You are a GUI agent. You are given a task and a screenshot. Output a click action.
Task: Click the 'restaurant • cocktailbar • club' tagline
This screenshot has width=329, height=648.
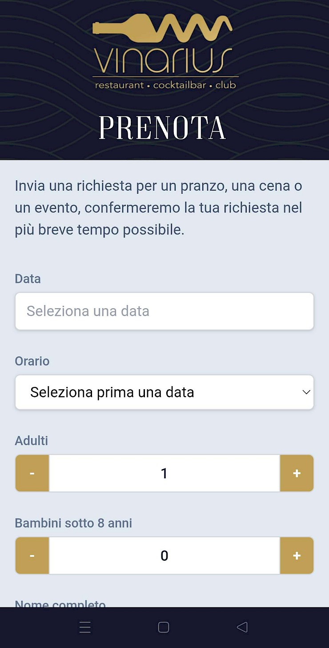coord(165,85)
